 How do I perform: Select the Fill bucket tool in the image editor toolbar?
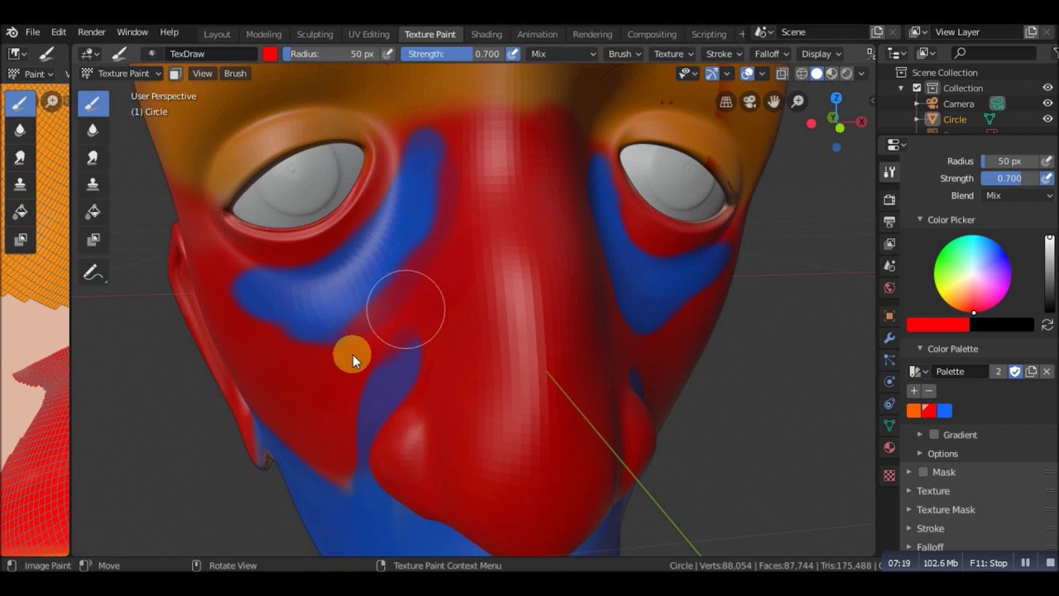point(20,212)
